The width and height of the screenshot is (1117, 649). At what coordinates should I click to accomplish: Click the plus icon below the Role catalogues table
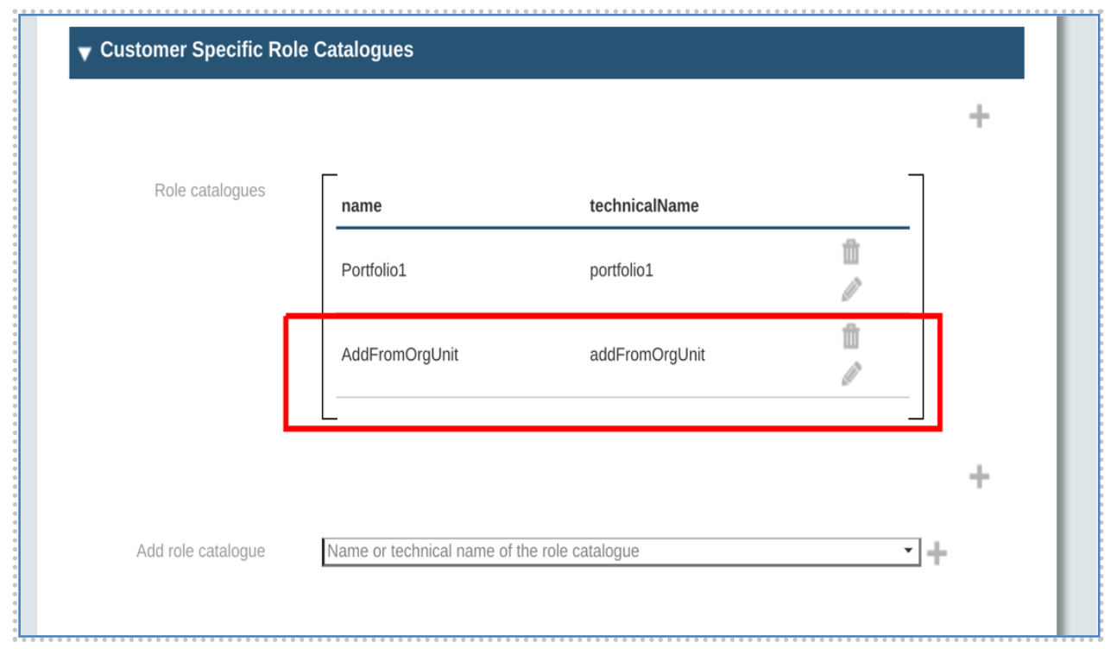point(978,476)
